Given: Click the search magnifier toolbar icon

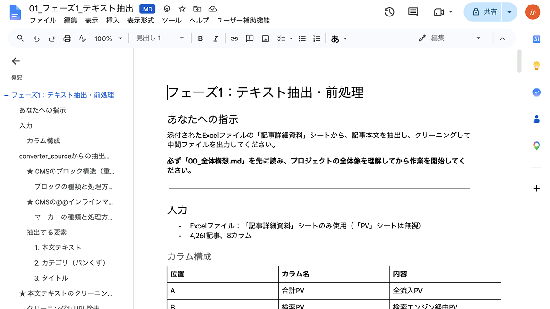Looking at the screenshot, I should click(x=20, y=38).
